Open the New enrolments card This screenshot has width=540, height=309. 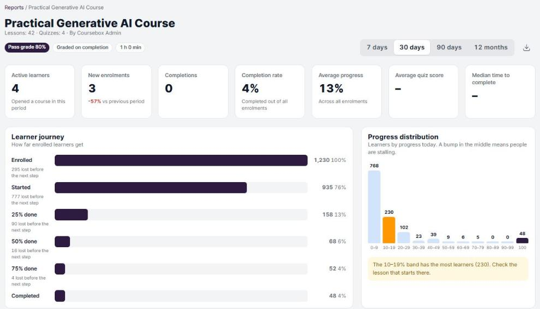pos(117,91)
